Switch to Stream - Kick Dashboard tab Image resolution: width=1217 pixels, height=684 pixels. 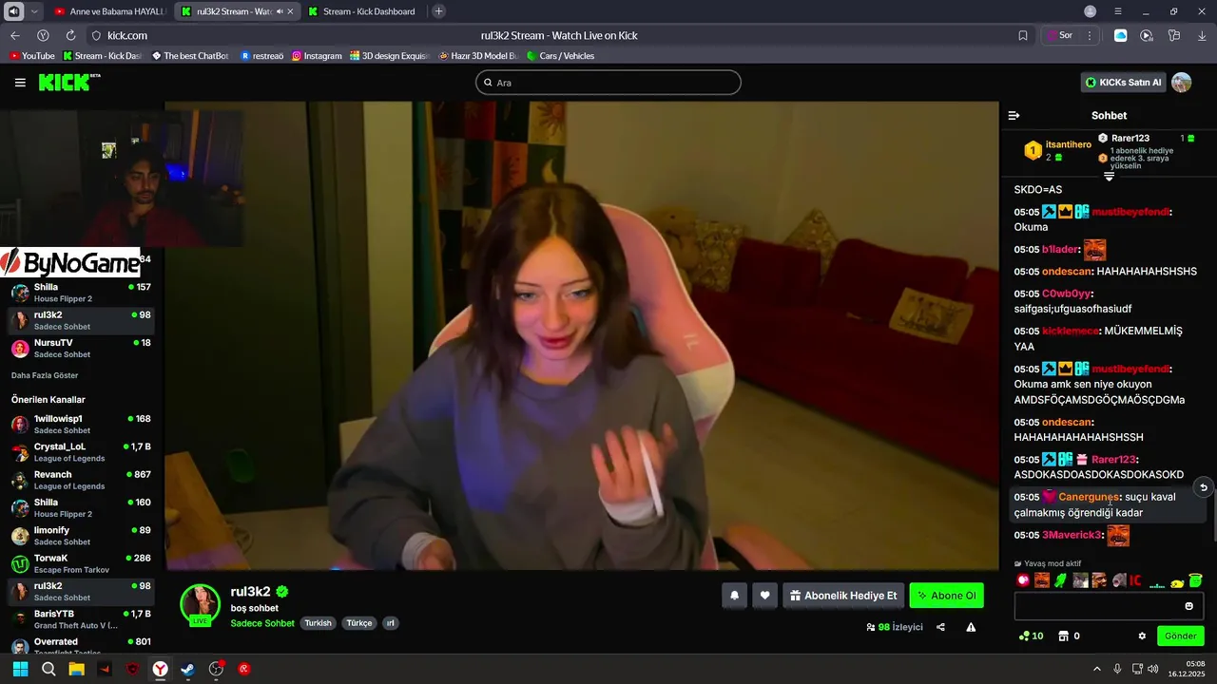tap(363, 11)
